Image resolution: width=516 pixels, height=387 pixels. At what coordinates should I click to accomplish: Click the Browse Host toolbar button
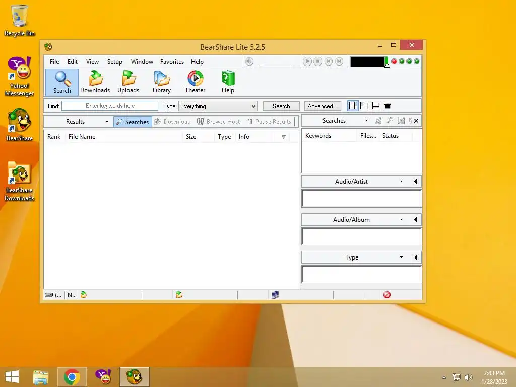tap(219, 122)
